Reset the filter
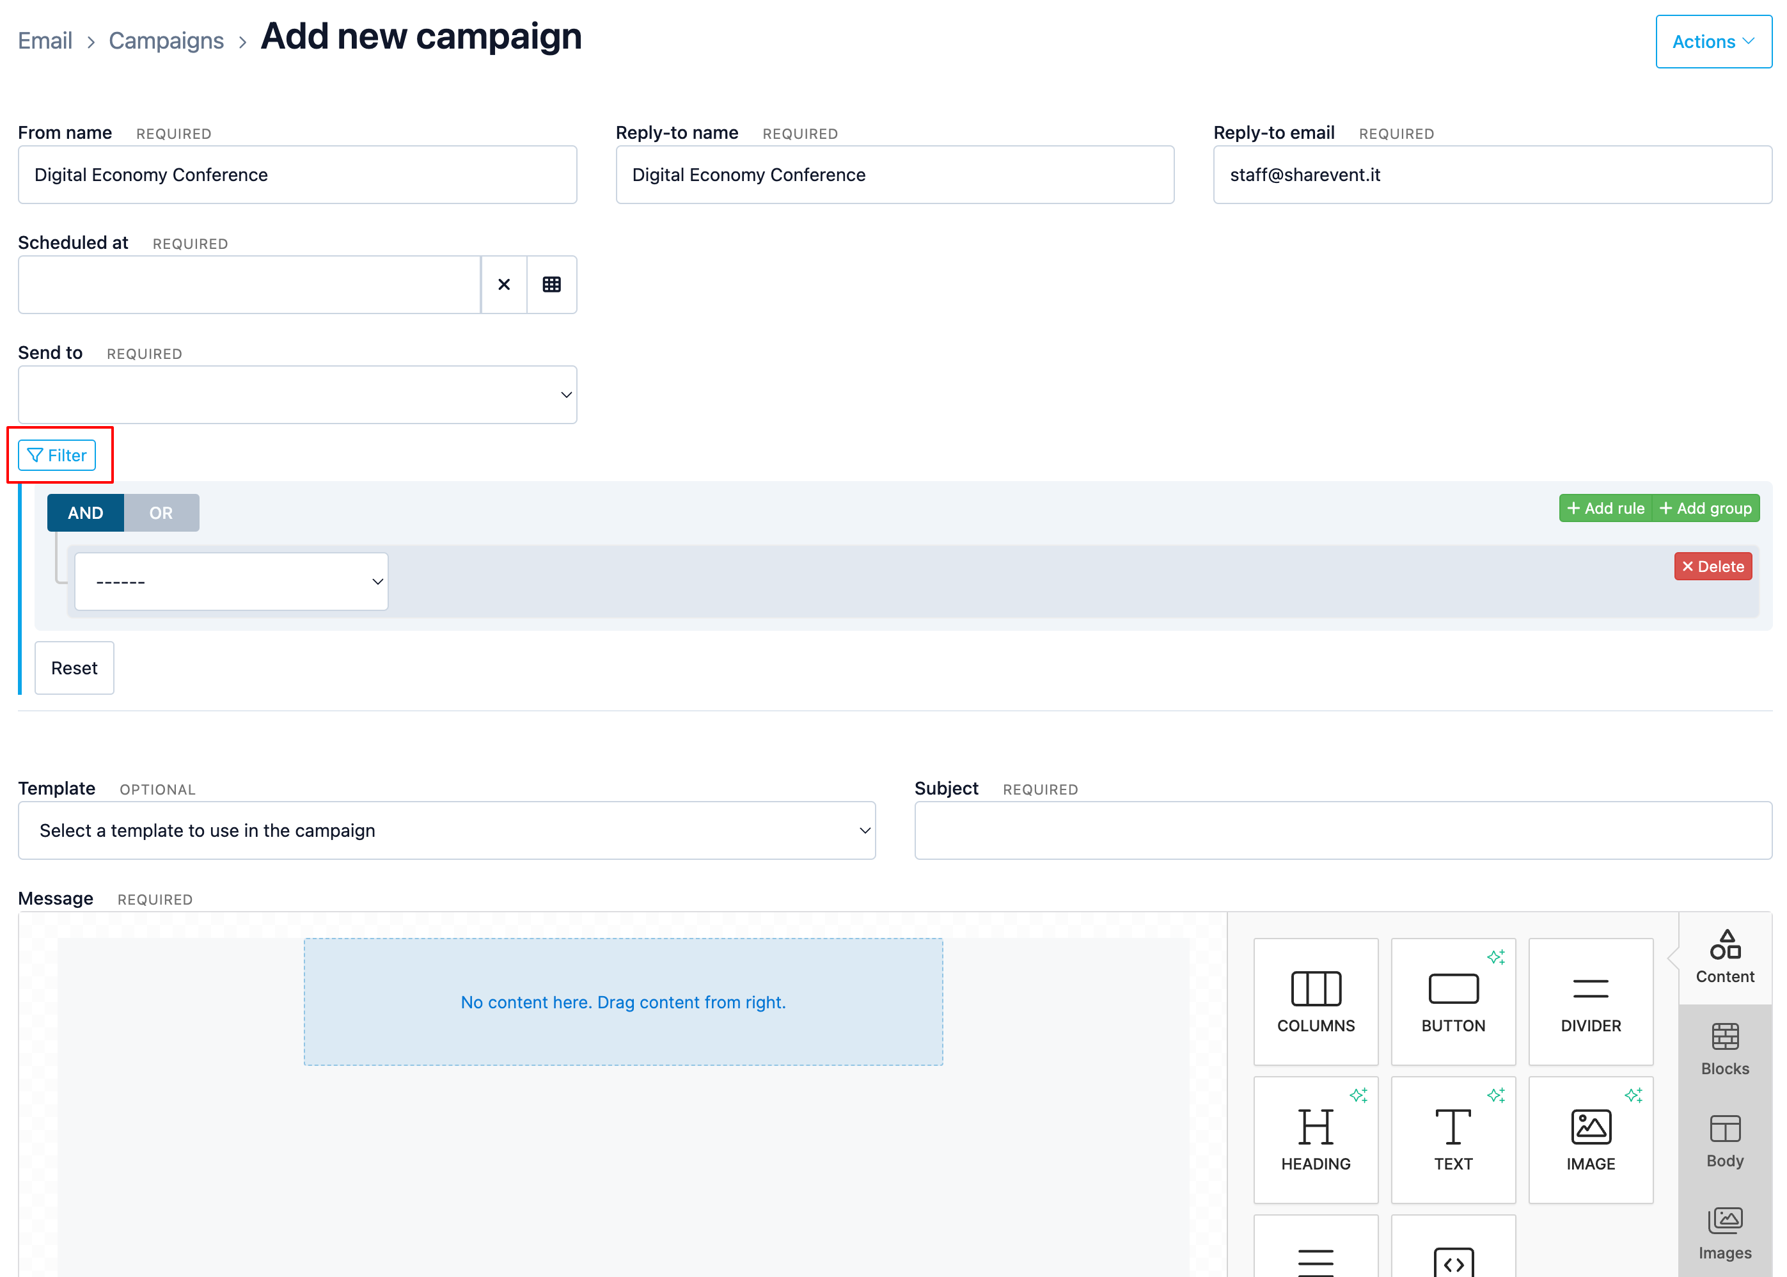The height and width of the screenshot is (1277, 1787). coord(74,669)
